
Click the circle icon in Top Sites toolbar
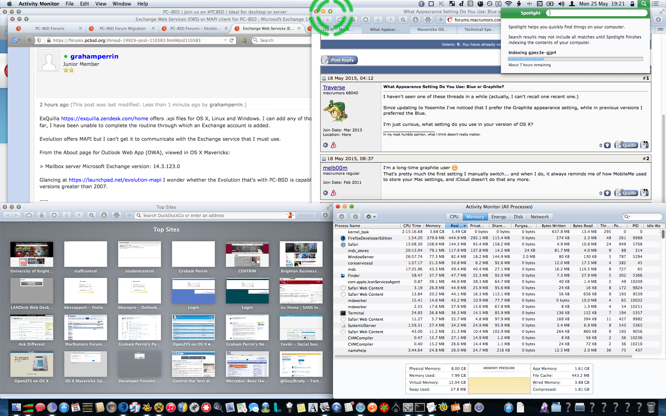pos(54,215)
